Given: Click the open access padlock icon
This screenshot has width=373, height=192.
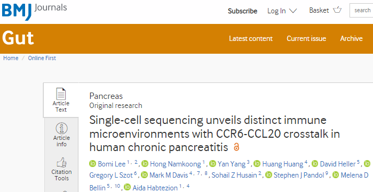Looking at the screenshot, I should [x=236, y=147].
